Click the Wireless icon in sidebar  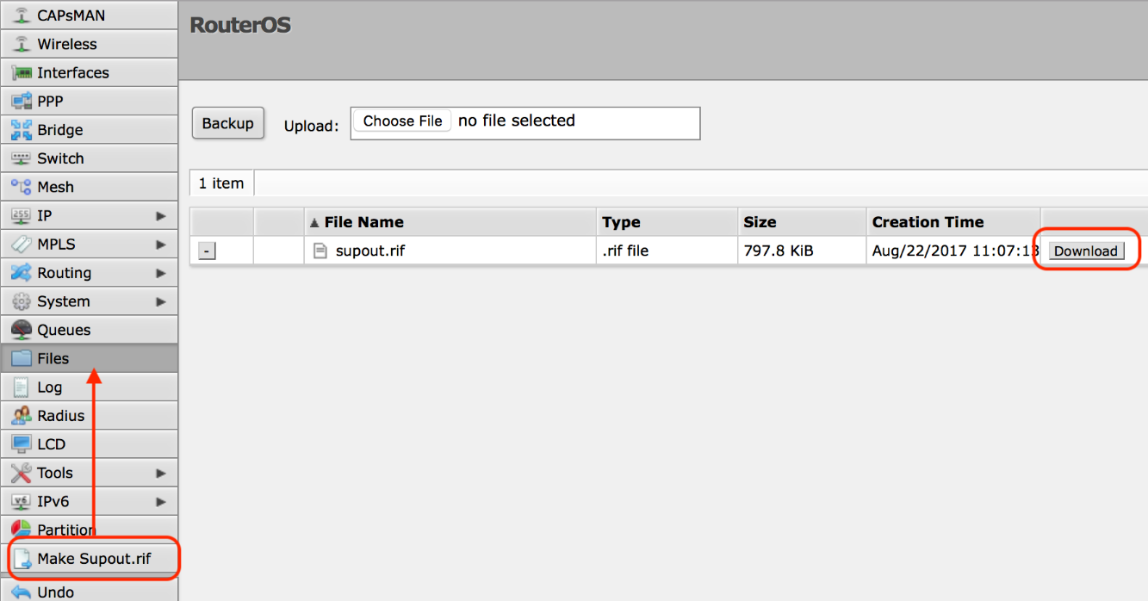[x=22, y=44]
